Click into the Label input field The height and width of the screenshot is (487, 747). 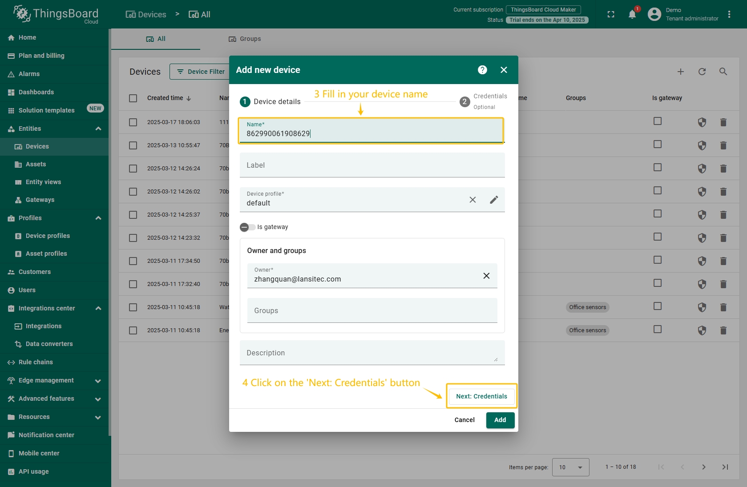(x=372, y=165)
